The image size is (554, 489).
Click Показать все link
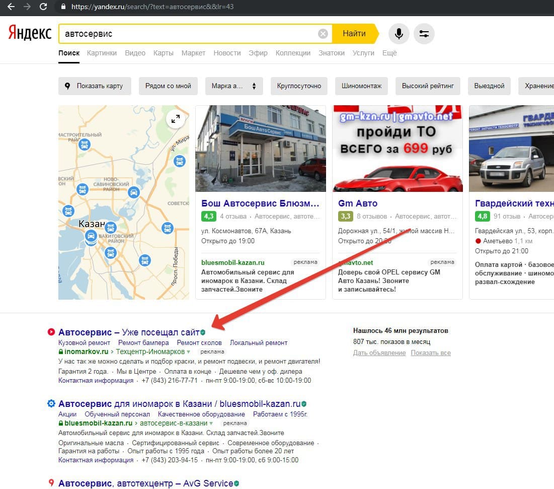(431, 353)
